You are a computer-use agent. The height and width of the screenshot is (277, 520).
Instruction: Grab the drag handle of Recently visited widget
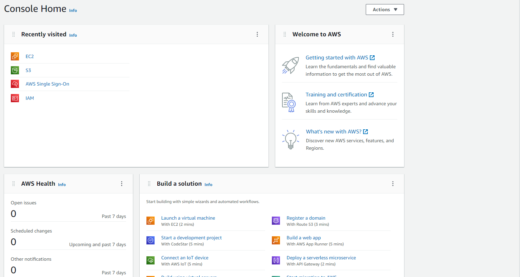click(14, 34)
